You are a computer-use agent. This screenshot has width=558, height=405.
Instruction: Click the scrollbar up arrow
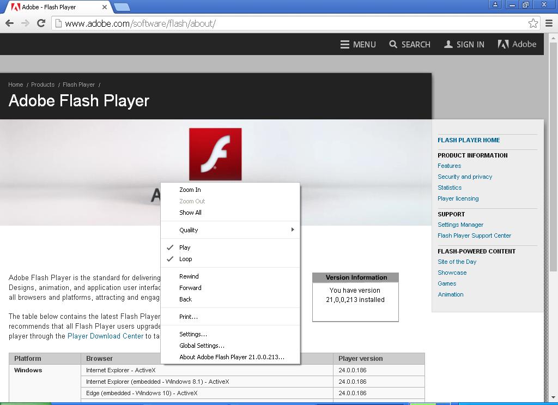(x=554, y=38)
